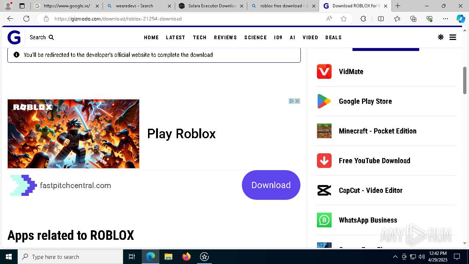469x264 pixels.
Task: Close the Solara Executor tab
Action: pyautogui.click(x=241, y=6)
